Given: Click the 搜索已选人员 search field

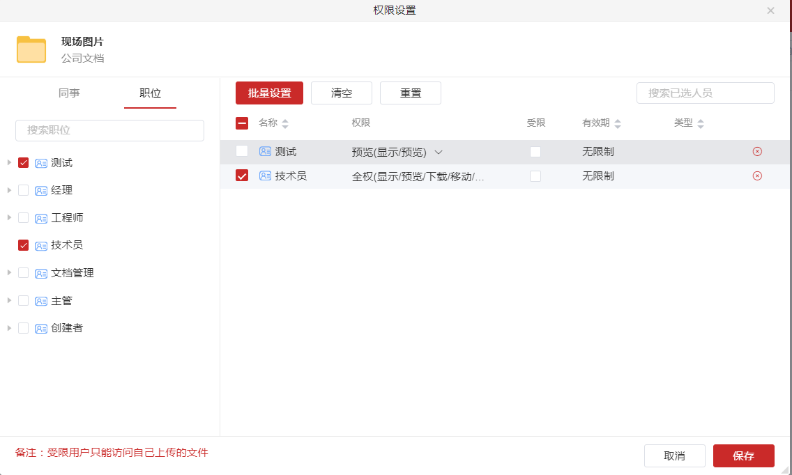Looking at the screenshot, I should tap(705, 93).
